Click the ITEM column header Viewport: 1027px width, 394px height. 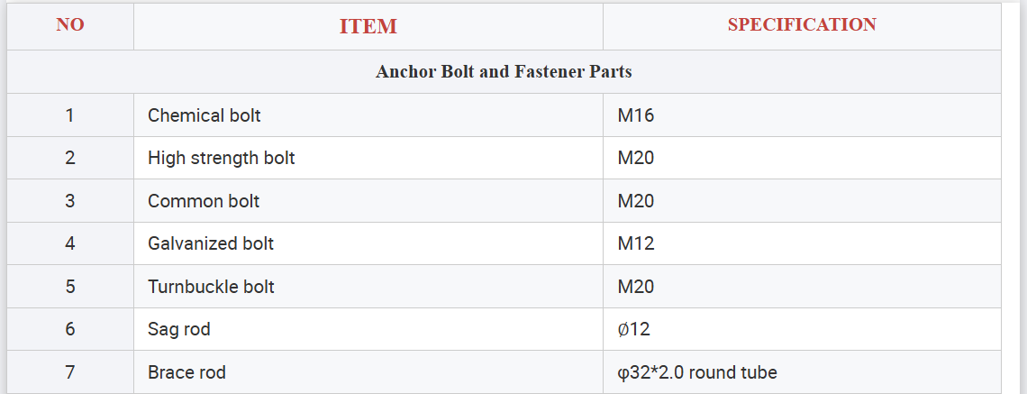click(x=368, y=26)
